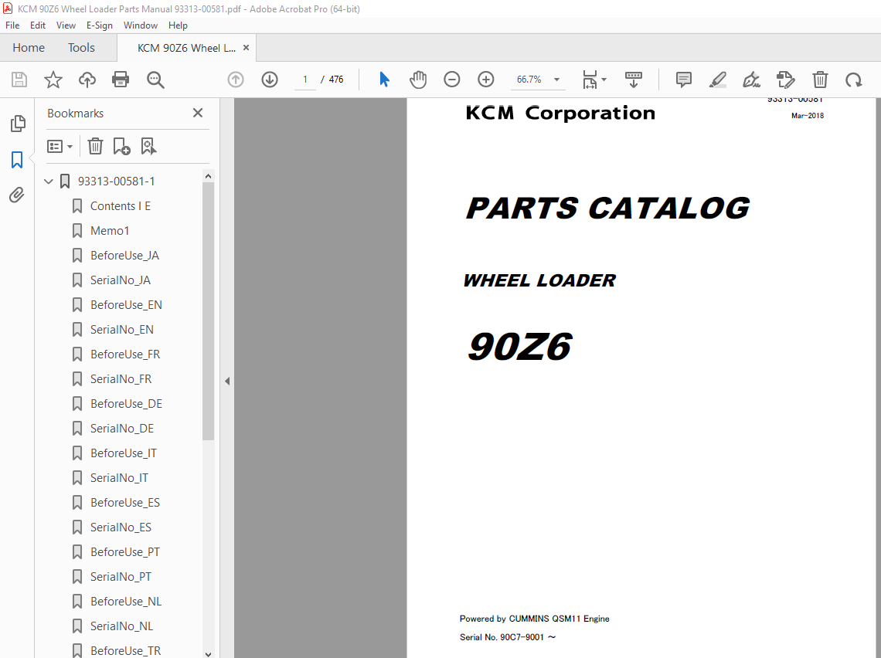Select the 93313-00581-1 root bookmark
This screenshot has height=658, width=881.
click(116, 181)
